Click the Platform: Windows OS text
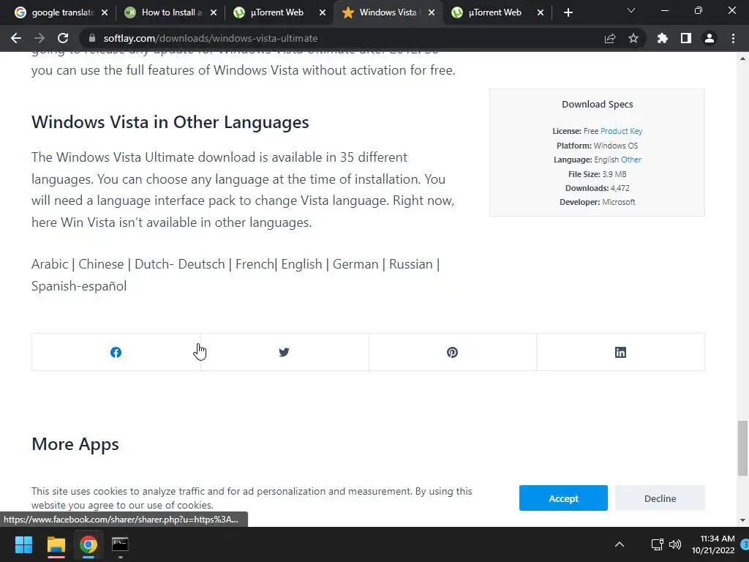Image resolution: width=749 pixels, height=562 pixels. (x=597, y=146)
